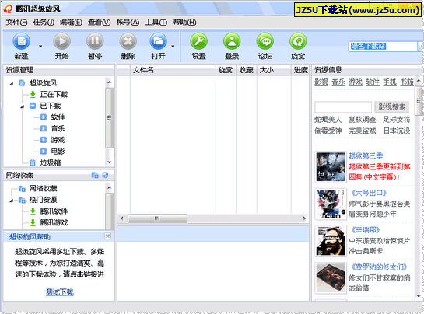The height and width of the screenshot is (314, 424).
Task: Click the 蛇蝎美人 keyword link
Action: pyautogui.click(x=328, y=120)
